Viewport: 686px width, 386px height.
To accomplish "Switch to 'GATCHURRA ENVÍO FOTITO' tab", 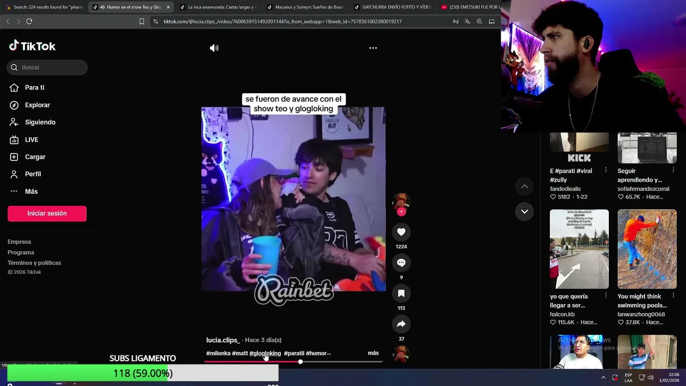I will point(392,7).
